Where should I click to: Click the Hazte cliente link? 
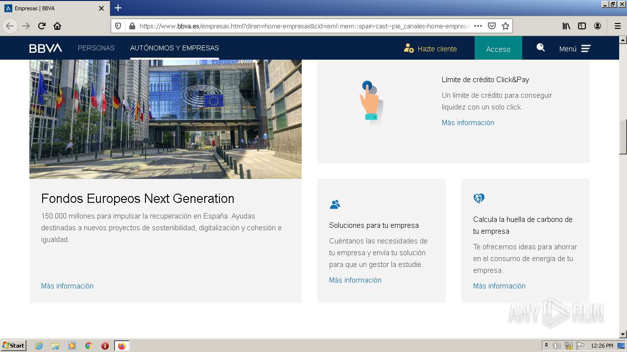coord(437,49)
